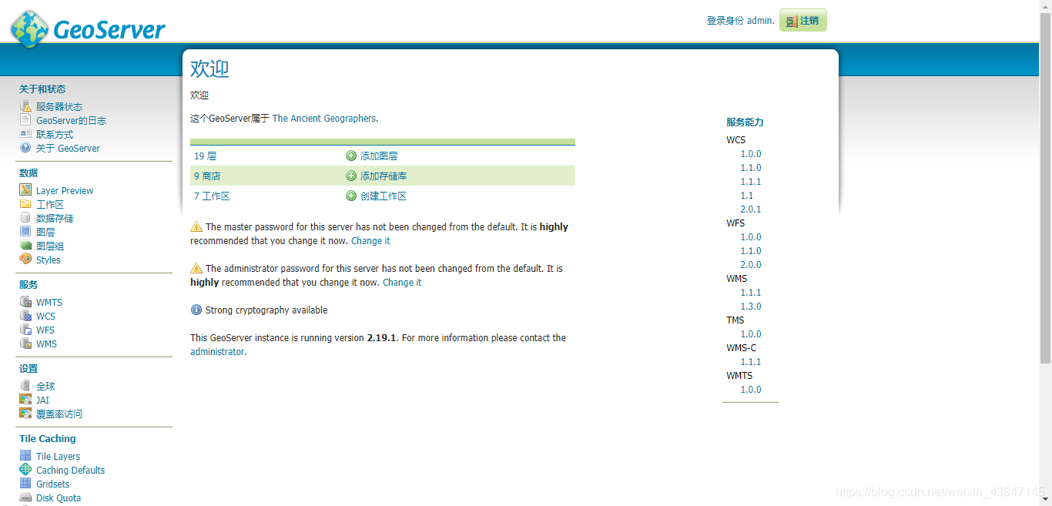Open GeoServer的日志 in the sidebar menu
This screenshot has height=506, width=1052.
coord(71,120)
